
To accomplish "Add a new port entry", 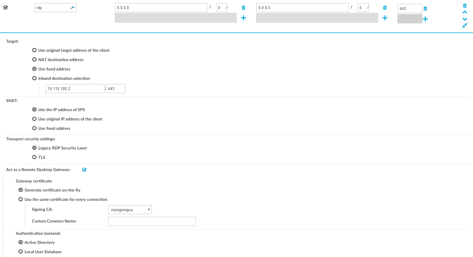I will coord(425,19).
